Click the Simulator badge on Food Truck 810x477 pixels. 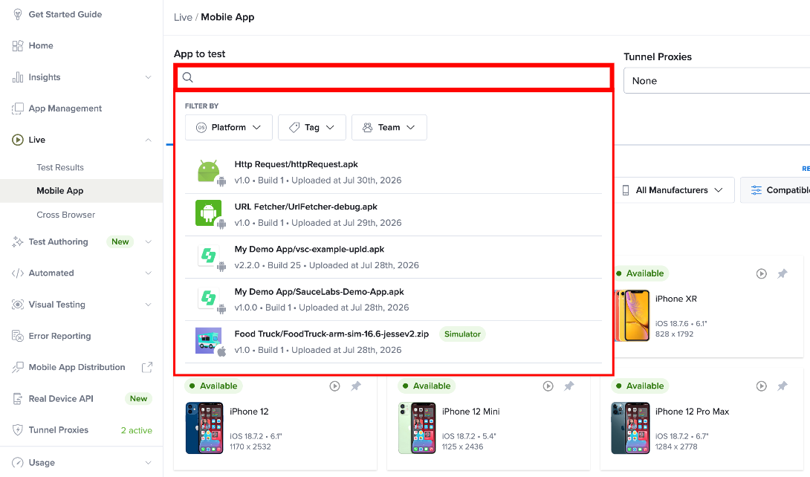462,334
